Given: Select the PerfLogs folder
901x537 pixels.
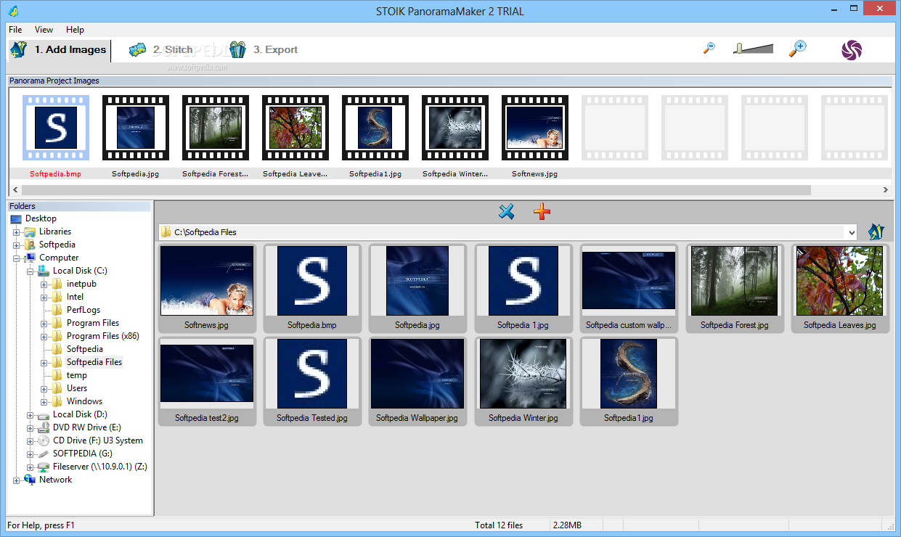Looking at the screenshot, I should click(x=83, y=310).
